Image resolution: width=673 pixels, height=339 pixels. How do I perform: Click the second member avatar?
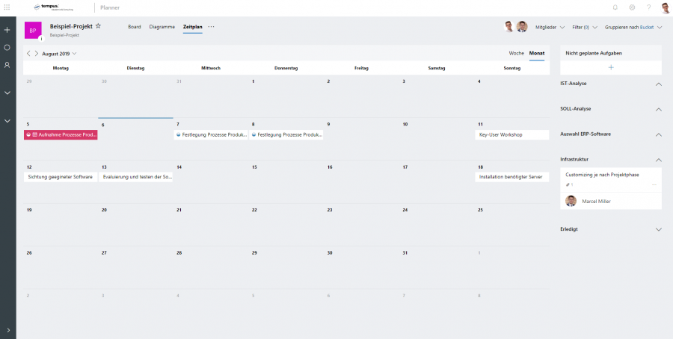tap(522, 27)
